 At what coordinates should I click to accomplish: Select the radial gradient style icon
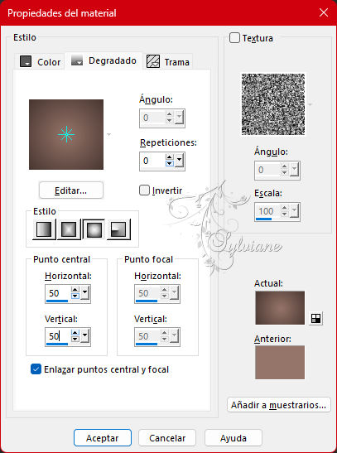point(118,229)
